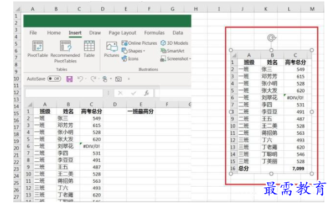Click the bottom-middle resize handle of the selected picture

[x=271, y=174]
